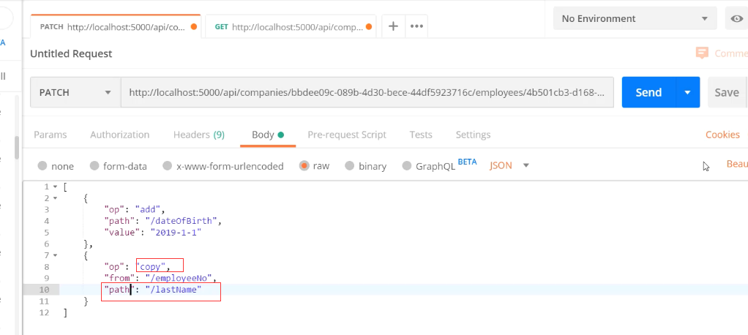Collapse the second object fold arrow at line 7
The image size is (748, 335).
coord(55,255)
